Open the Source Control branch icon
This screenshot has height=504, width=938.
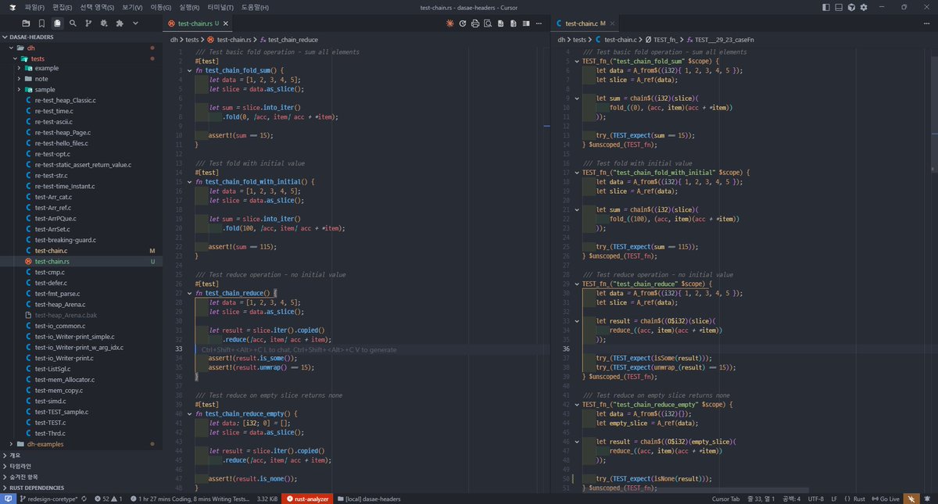click(88, 23)
